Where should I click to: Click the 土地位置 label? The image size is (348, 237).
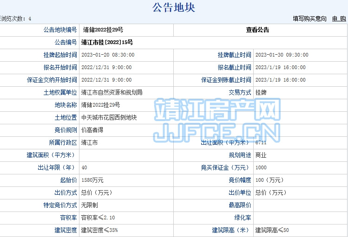tap(66, 117)
